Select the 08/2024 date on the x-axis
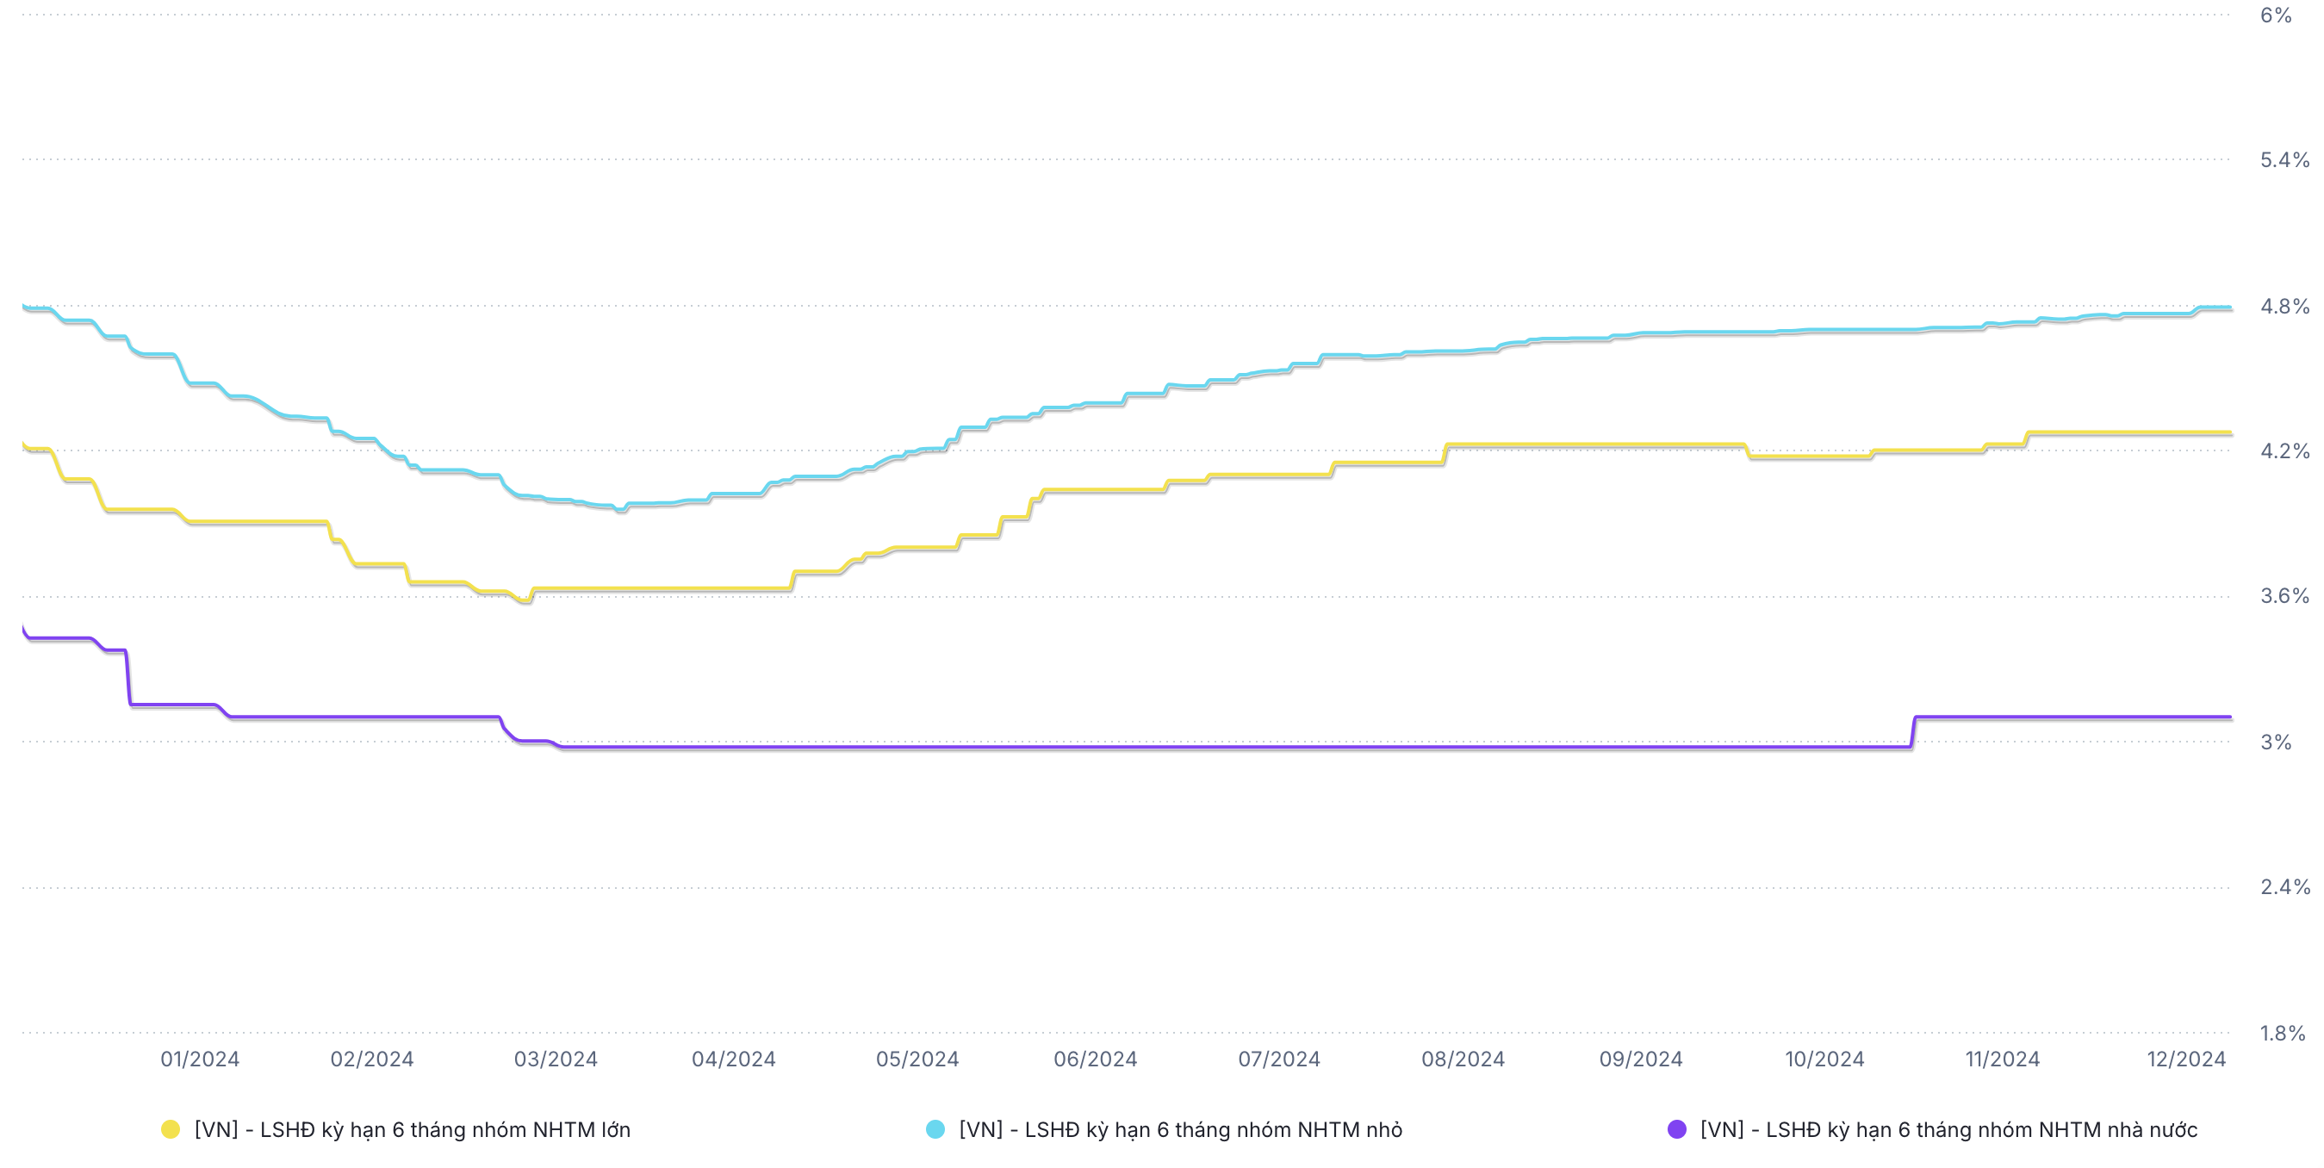The image size is (2324, 1168). point(1463,1059)
